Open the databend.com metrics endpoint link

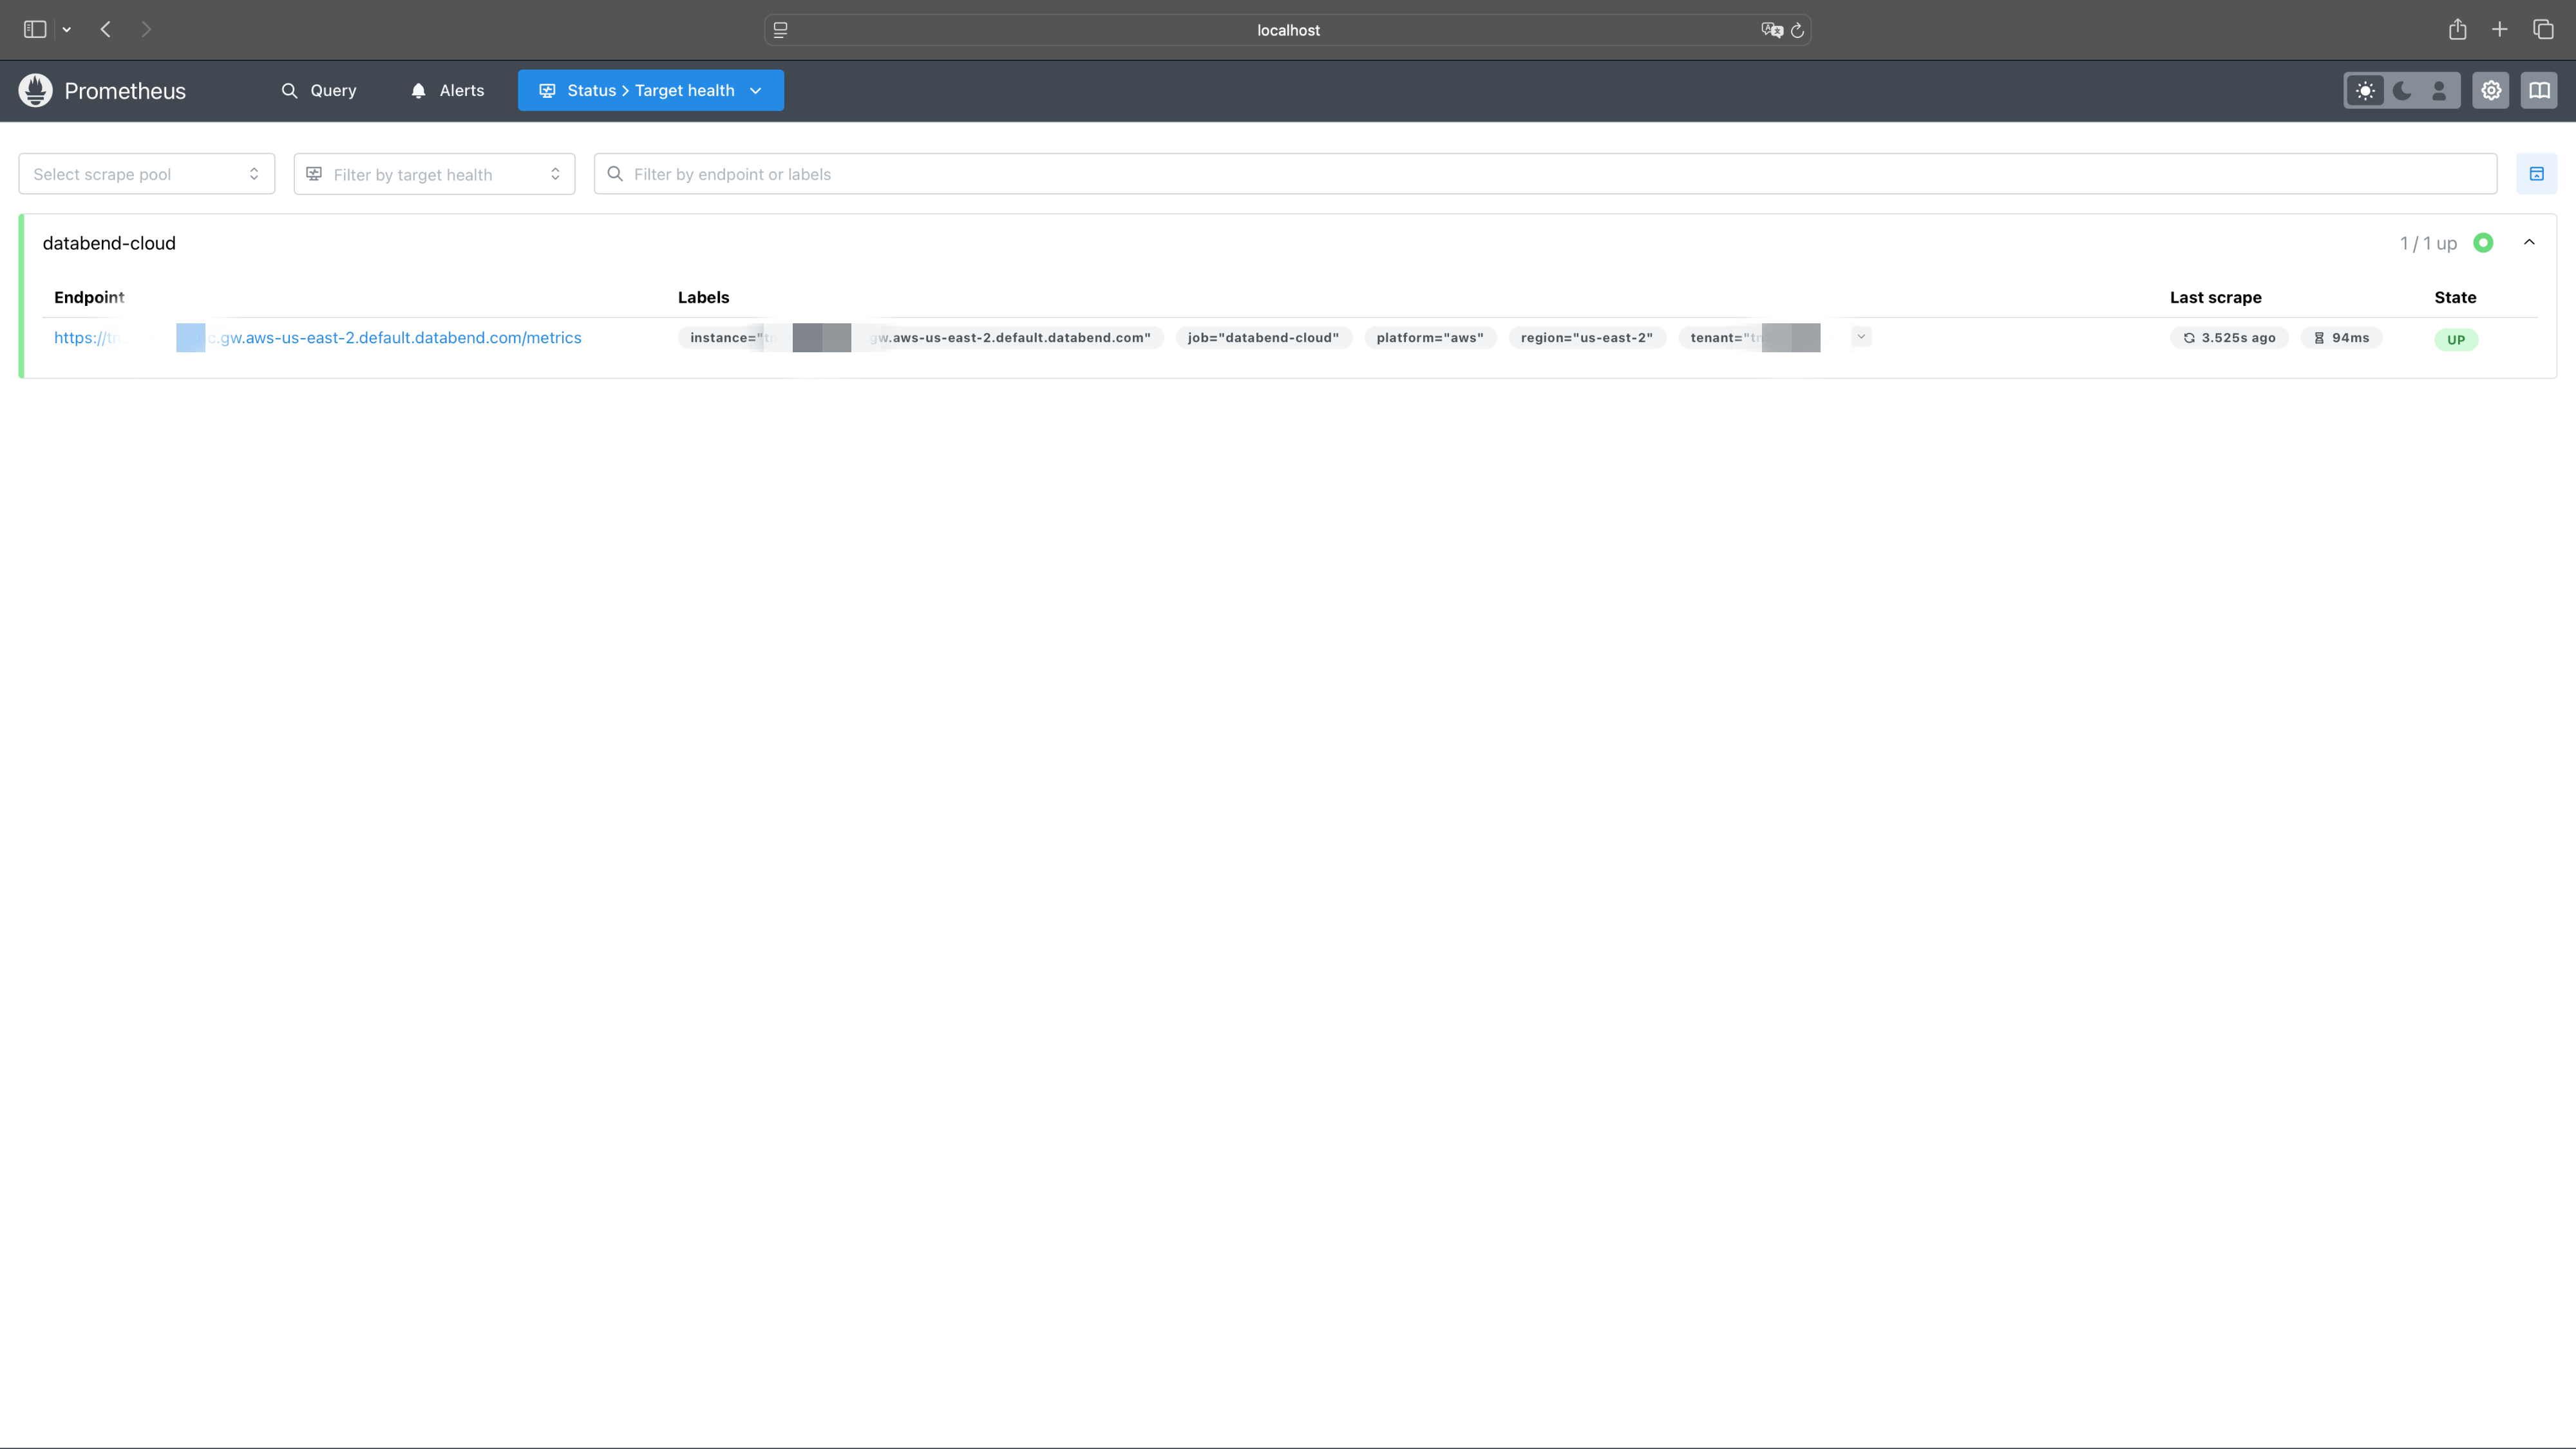[x=318, y=338]
